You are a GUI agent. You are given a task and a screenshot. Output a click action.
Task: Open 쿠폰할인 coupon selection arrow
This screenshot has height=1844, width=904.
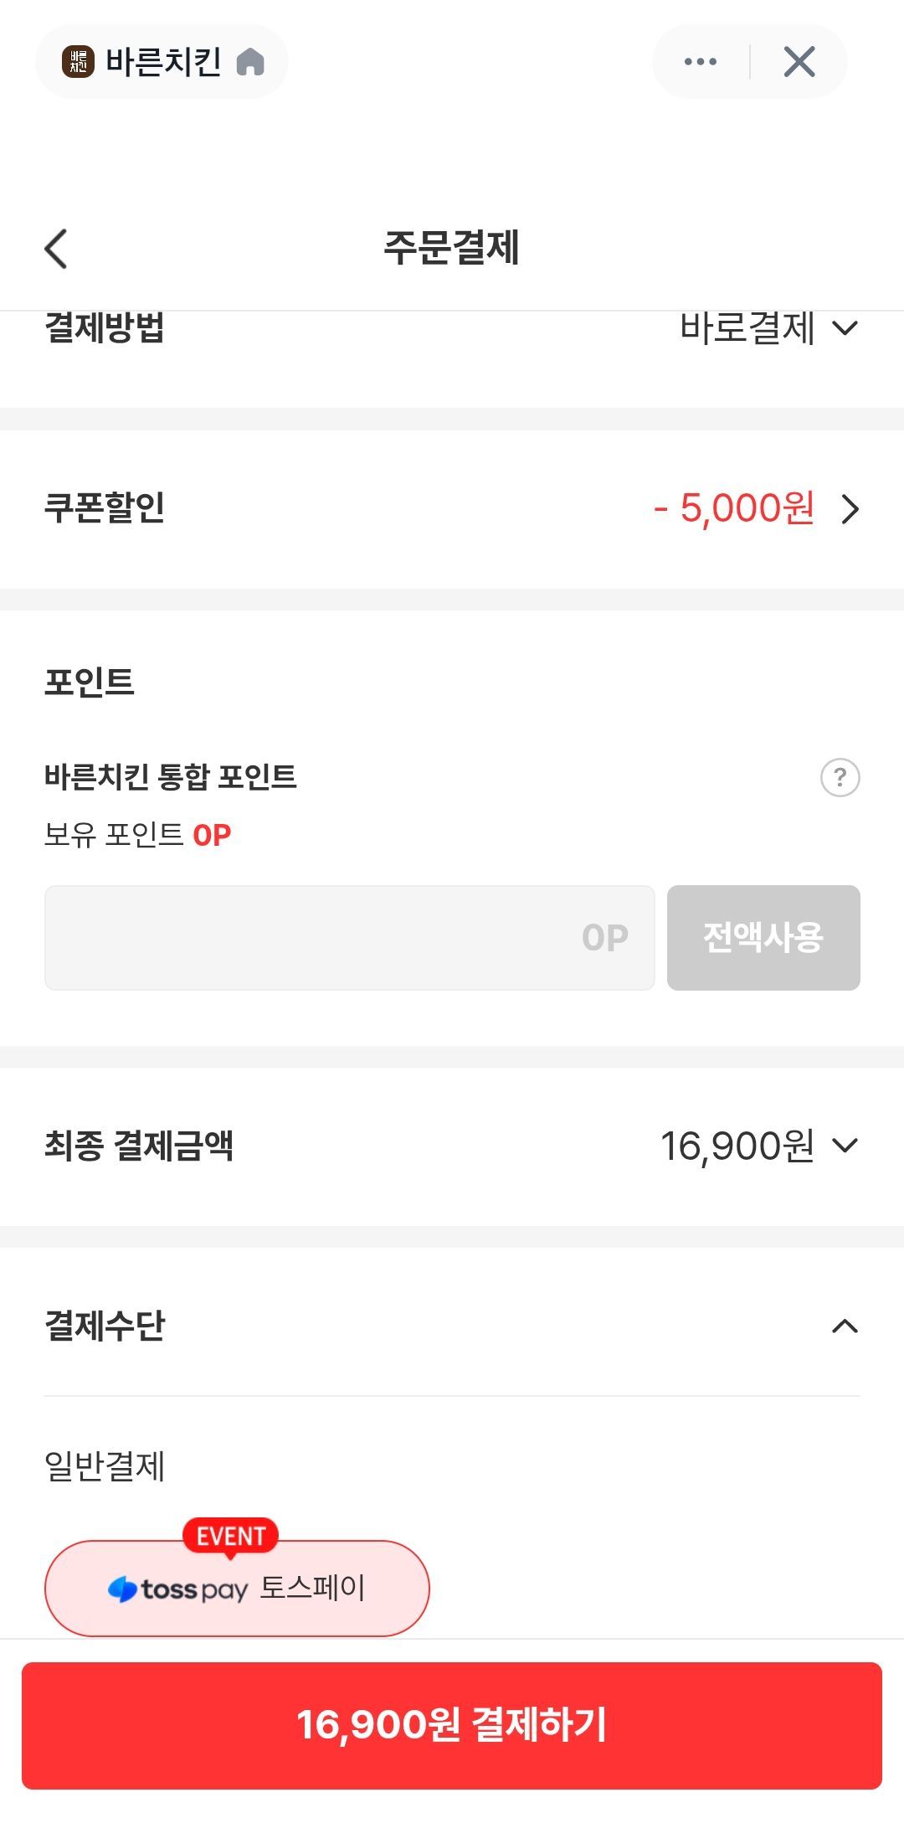click(850, 508)
